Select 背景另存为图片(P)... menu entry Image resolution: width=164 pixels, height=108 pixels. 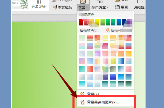pos(106,102)
